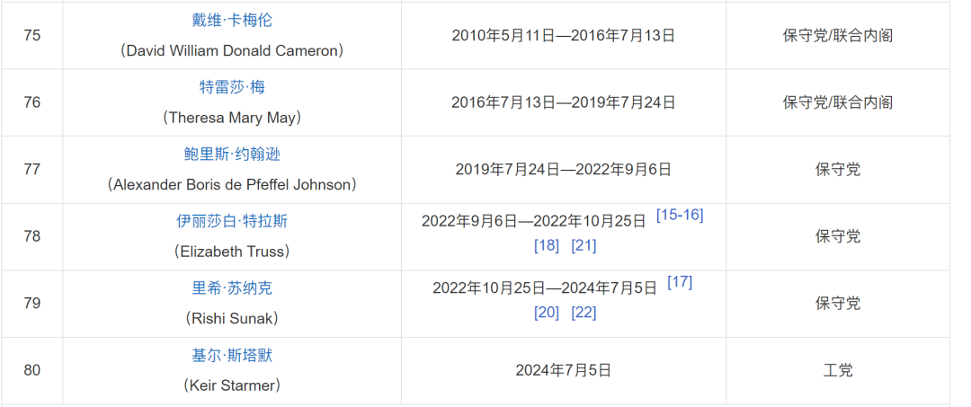Viewport: 971px width, 407px height.
Task: Click the date 2024年7月5日 in the Starmer row
Action: [563, 370]
